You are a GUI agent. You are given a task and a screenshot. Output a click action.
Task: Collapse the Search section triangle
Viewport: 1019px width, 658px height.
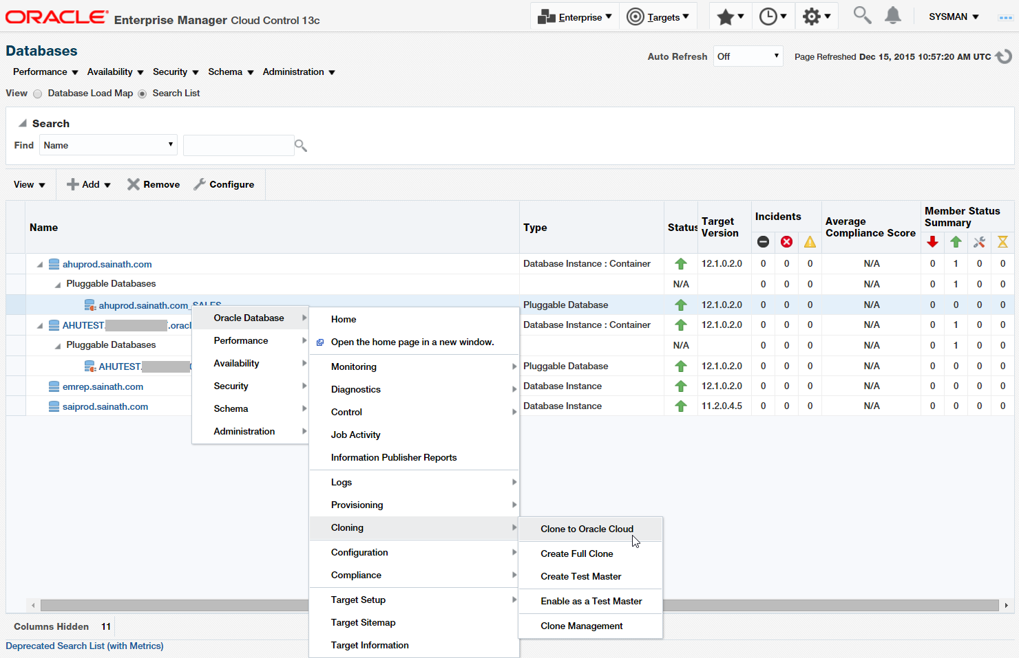coord(23,124)
